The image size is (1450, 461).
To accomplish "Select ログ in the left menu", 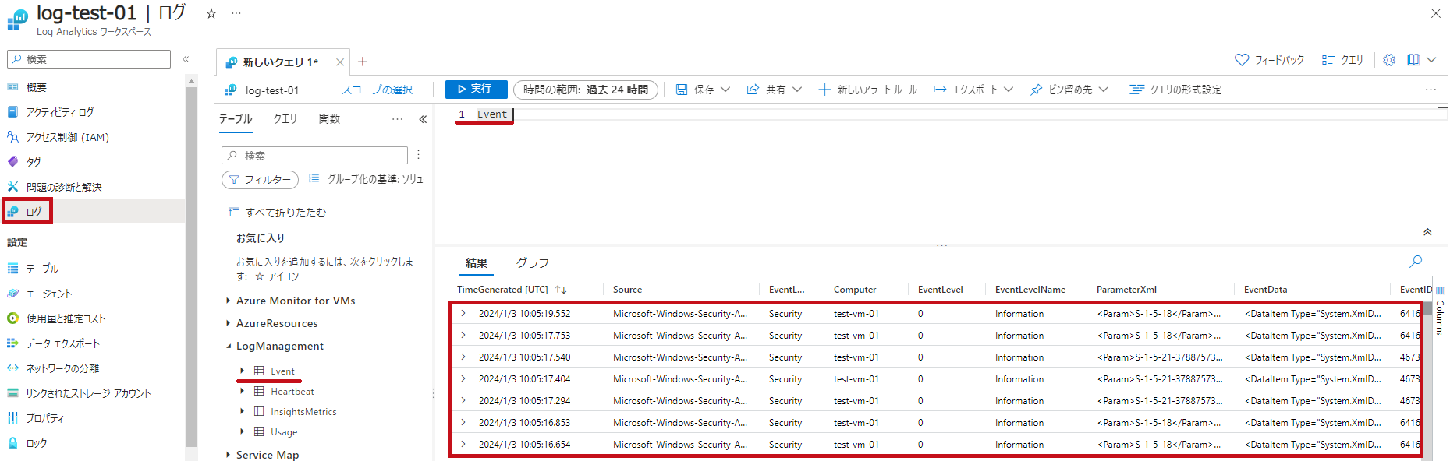I will click(34, 212).
